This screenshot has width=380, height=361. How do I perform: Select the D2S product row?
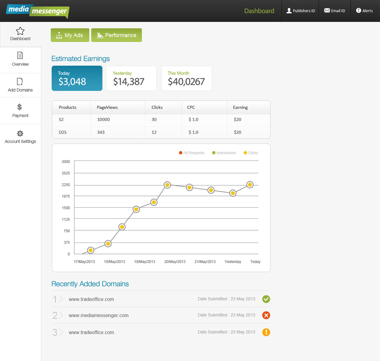(x=161, y=132)
